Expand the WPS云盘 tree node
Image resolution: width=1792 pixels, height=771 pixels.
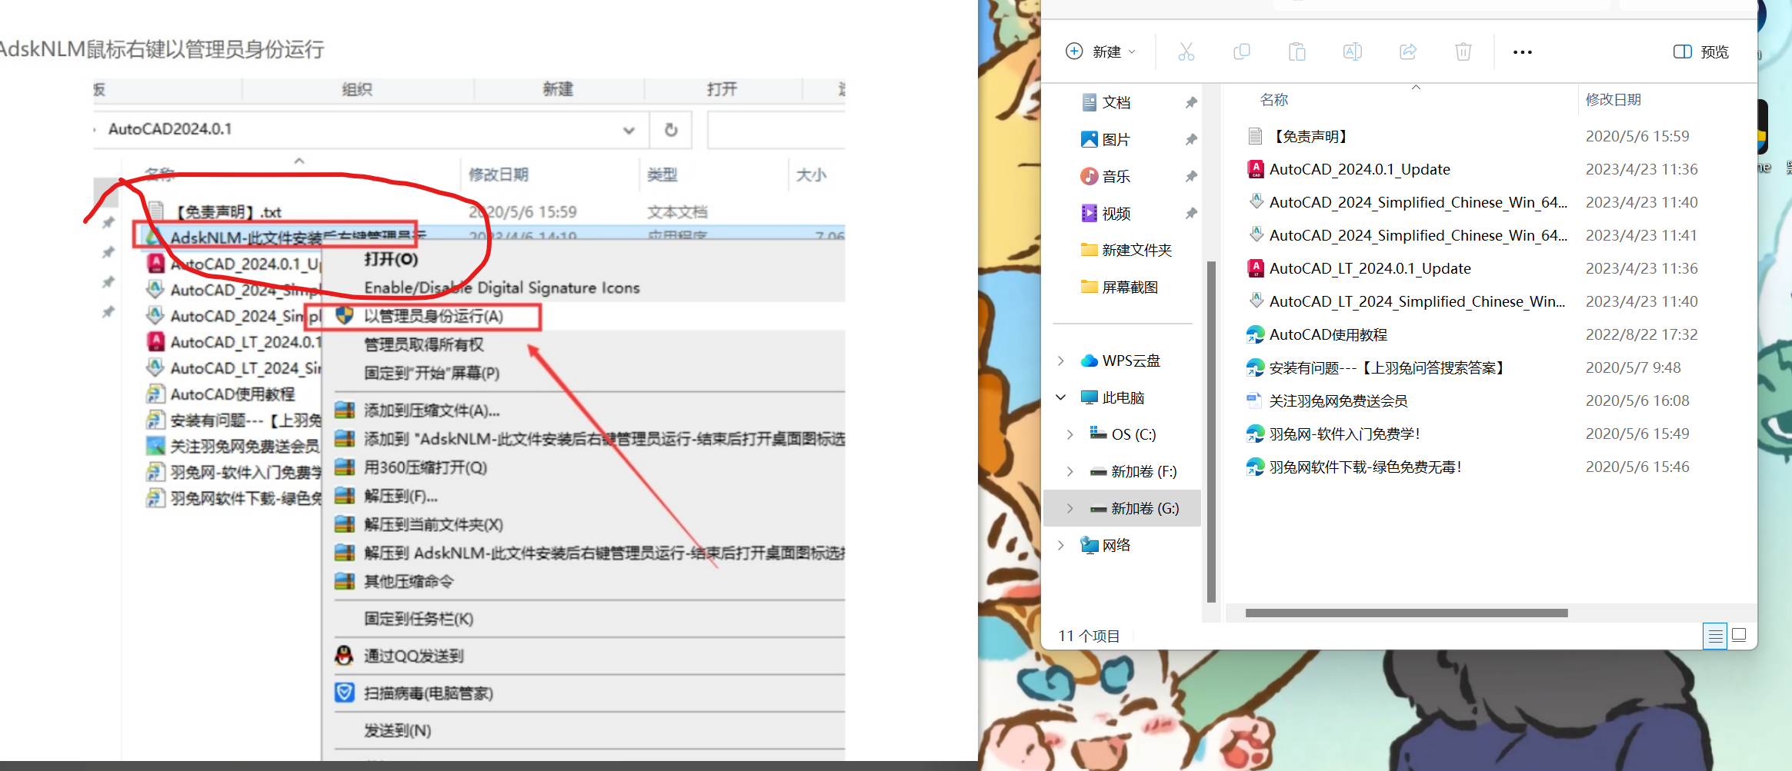pyautogui.click(x=1061, y=361)
